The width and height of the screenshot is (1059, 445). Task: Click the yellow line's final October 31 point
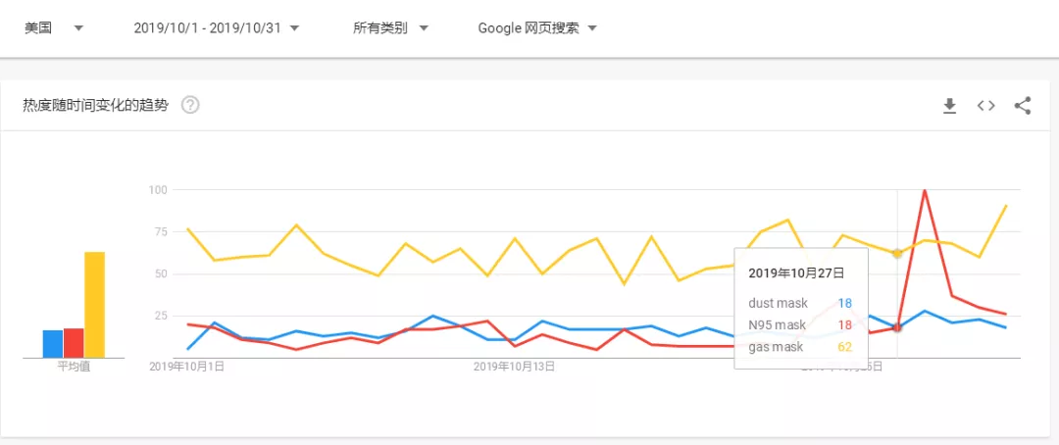click(1006, 205)
